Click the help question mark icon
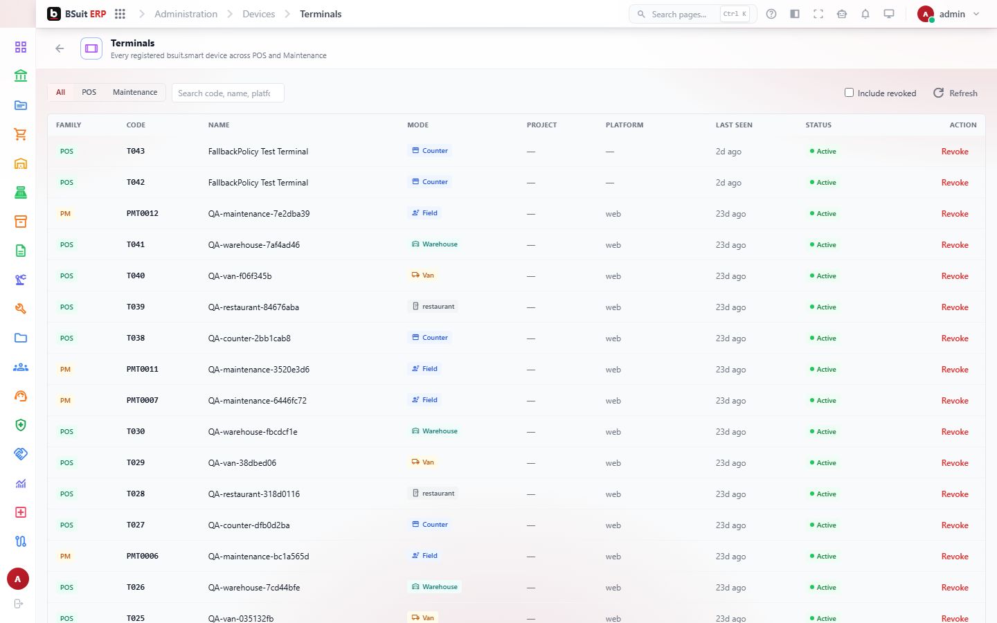This screenshot has height=623, width=997. [771, 14]
